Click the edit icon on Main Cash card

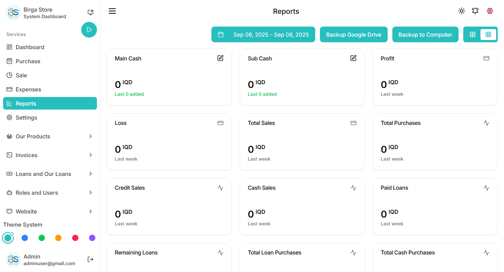click(220, 58)
